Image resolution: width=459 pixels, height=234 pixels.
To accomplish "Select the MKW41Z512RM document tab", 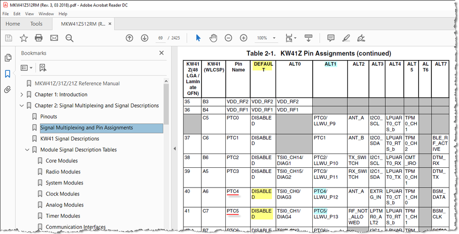I will (x=83, y=24).
